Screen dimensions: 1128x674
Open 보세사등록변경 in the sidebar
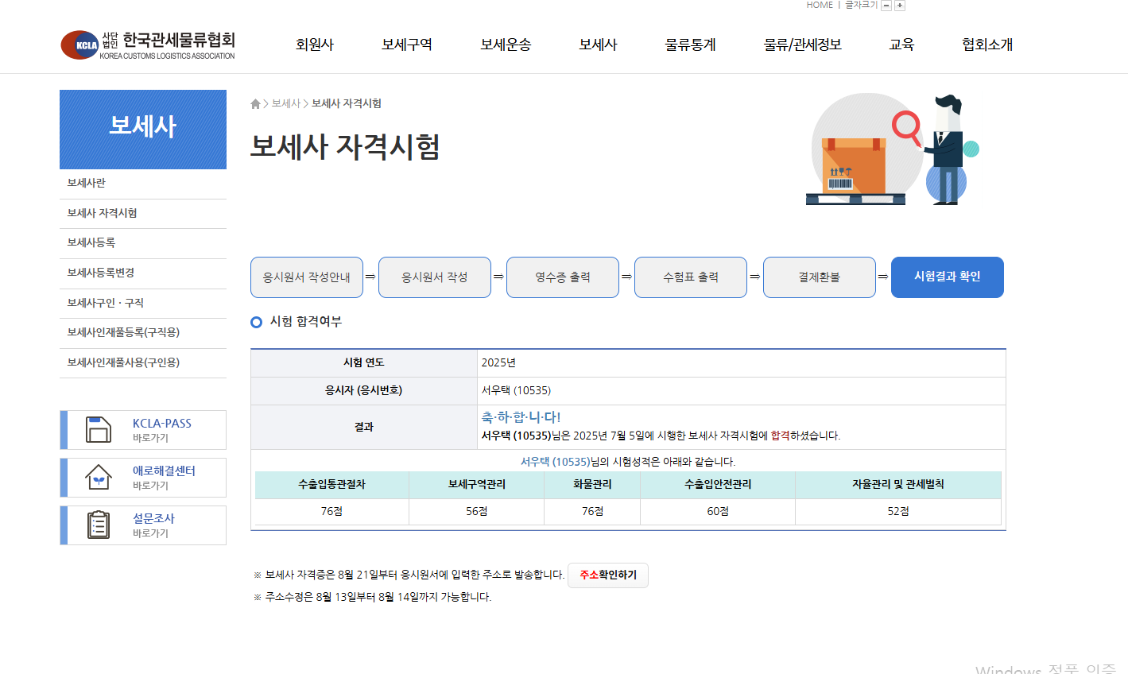point(101,273)
